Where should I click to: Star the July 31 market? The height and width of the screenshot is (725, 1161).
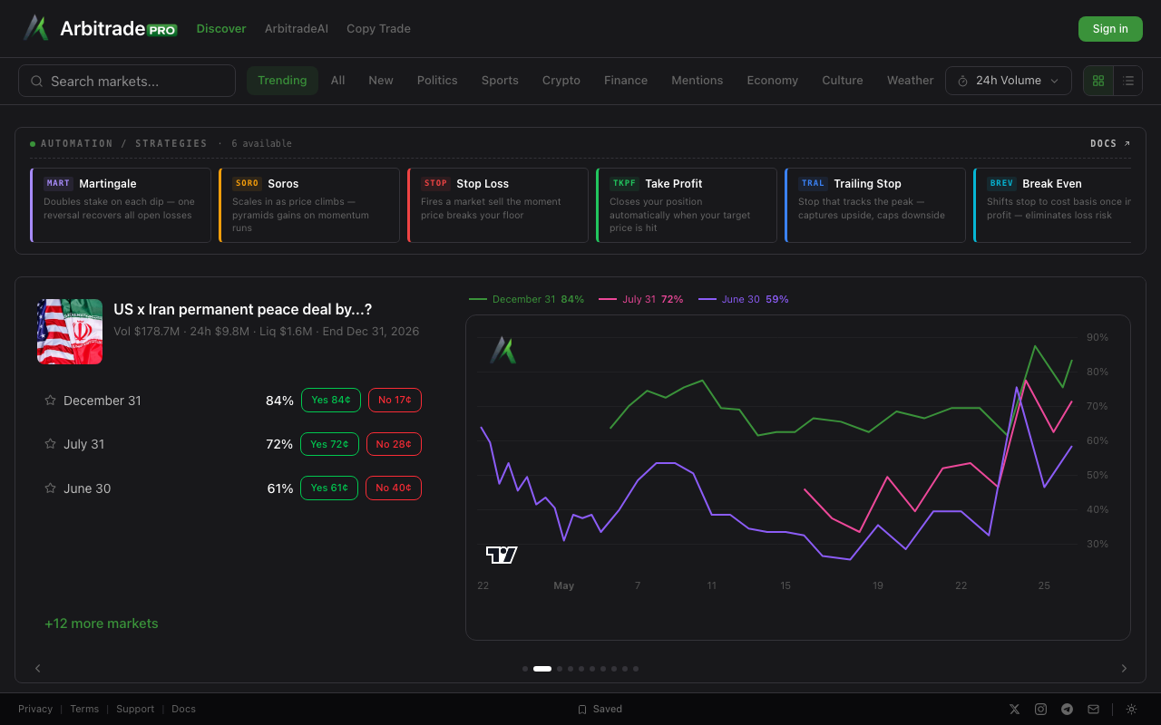(x=50, y=444)
